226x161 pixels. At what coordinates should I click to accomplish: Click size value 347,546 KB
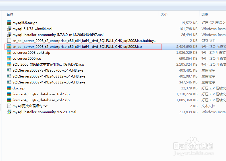(x=188, y=82)
